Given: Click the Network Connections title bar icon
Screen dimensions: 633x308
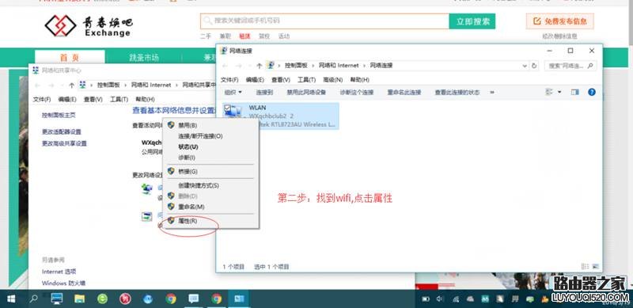Looking at the screenshot, I should (223, 51).
